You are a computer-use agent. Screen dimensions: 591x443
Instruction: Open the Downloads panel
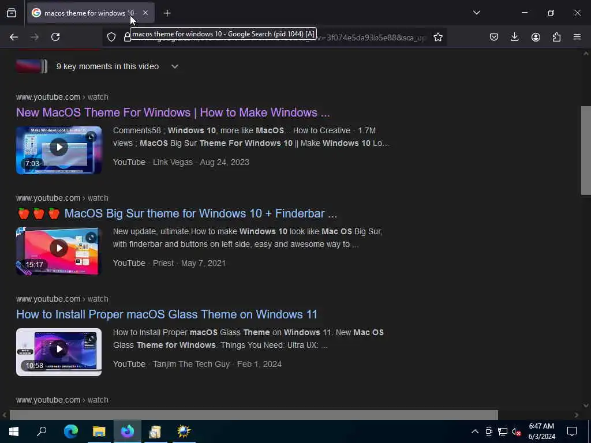tap(514, 37)
